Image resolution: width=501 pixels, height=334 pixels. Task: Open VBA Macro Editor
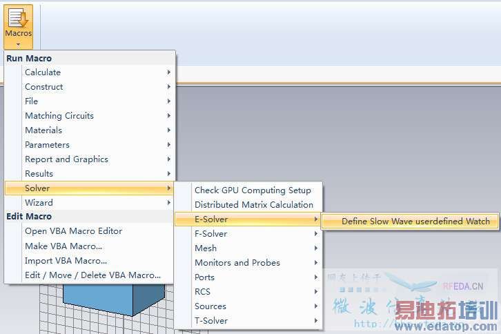pyautogui.click(x=73, y=231)
